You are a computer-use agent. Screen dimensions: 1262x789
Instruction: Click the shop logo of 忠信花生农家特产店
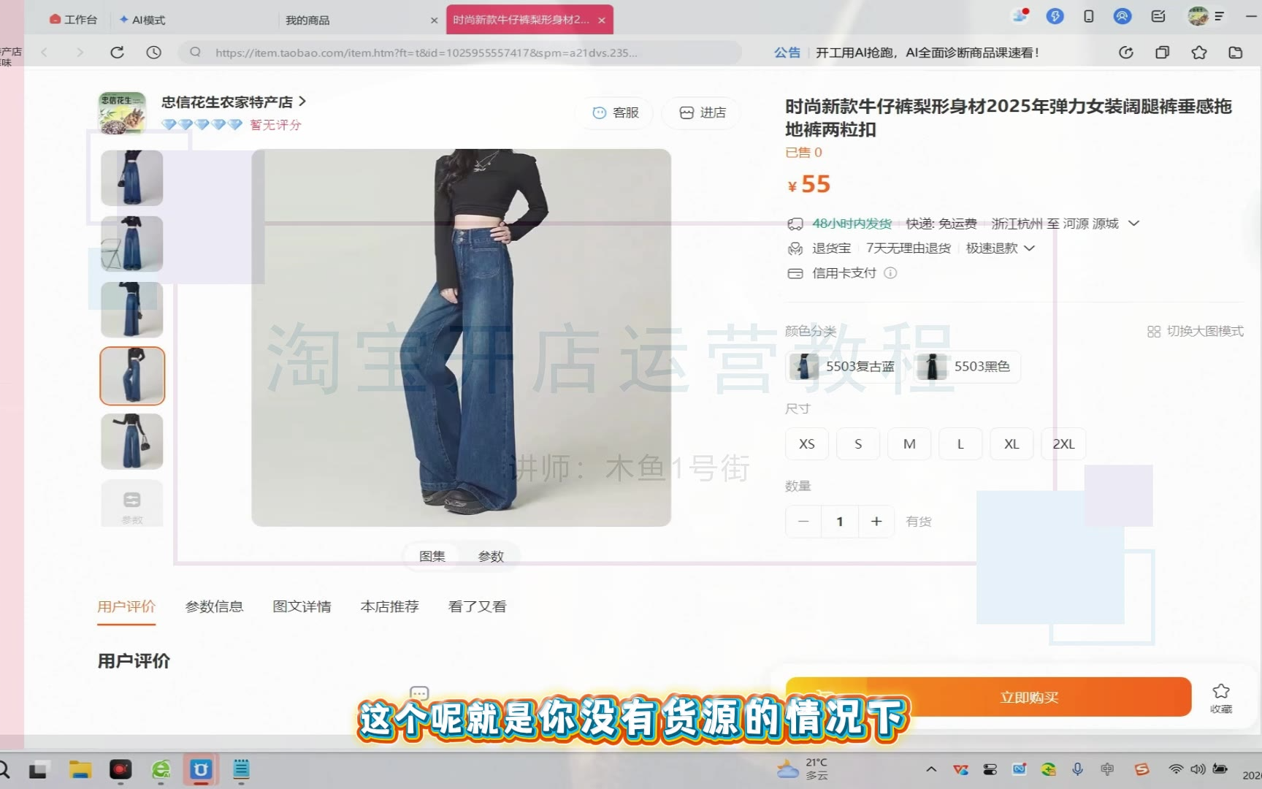coord(122,113)
